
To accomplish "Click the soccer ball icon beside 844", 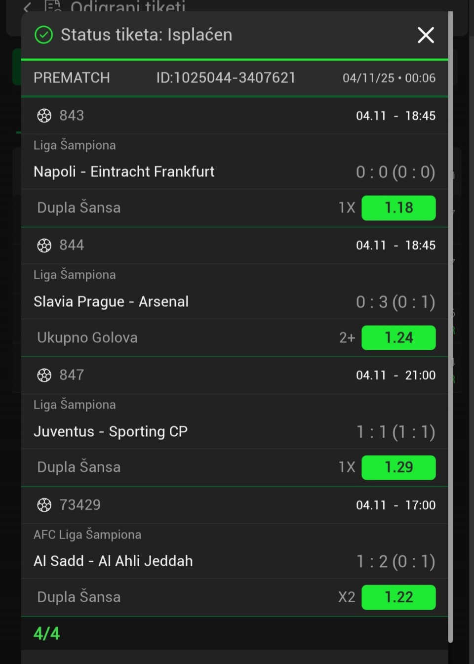I will pyautogui.click(x=44, y=246).
